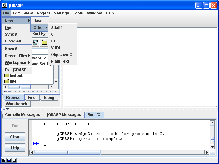Switch to the Find tab

[x=32, y=97]
